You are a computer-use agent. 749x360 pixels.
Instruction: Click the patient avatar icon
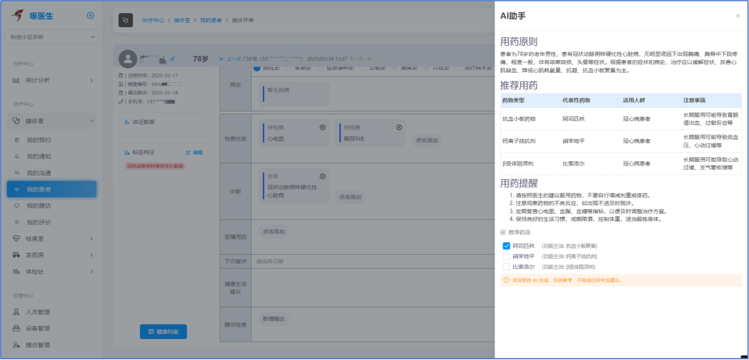tap(127, 59)
